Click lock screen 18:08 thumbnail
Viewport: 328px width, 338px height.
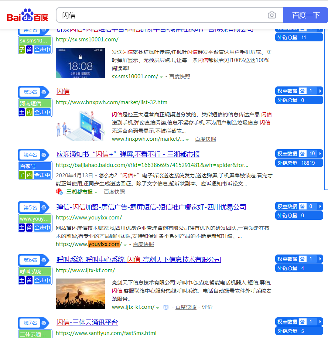(80, 63)
